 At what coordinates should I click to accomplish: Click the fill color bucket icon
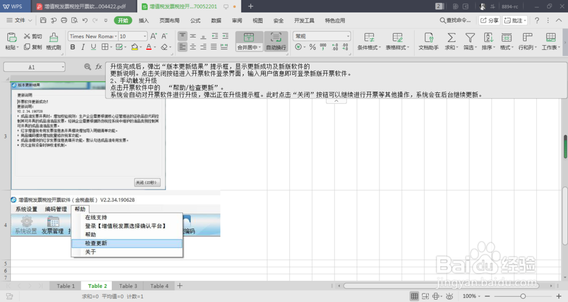point(135,47)
